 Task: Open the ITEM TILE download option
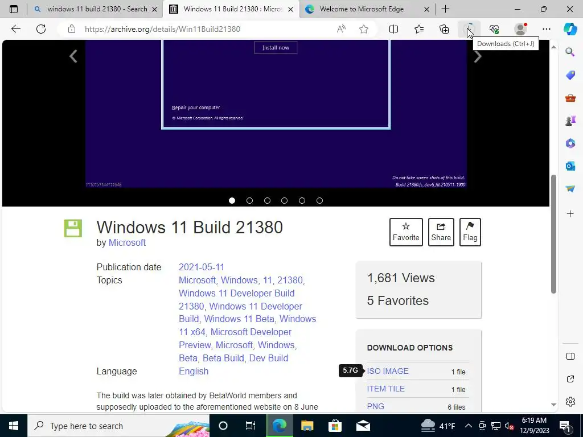pos(385,389)
